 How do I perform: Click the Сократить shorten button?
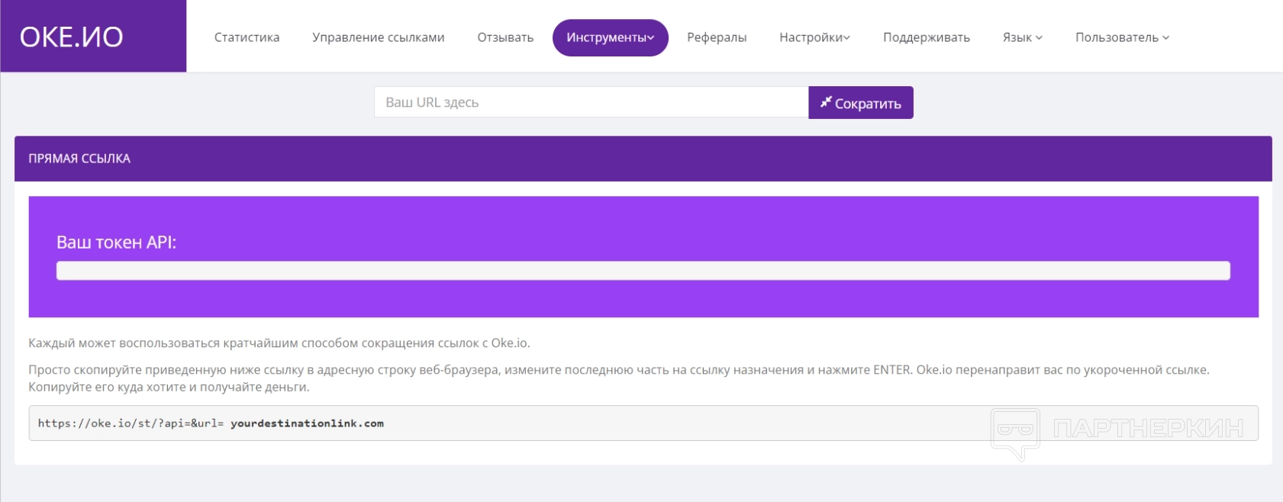point(861,103)
